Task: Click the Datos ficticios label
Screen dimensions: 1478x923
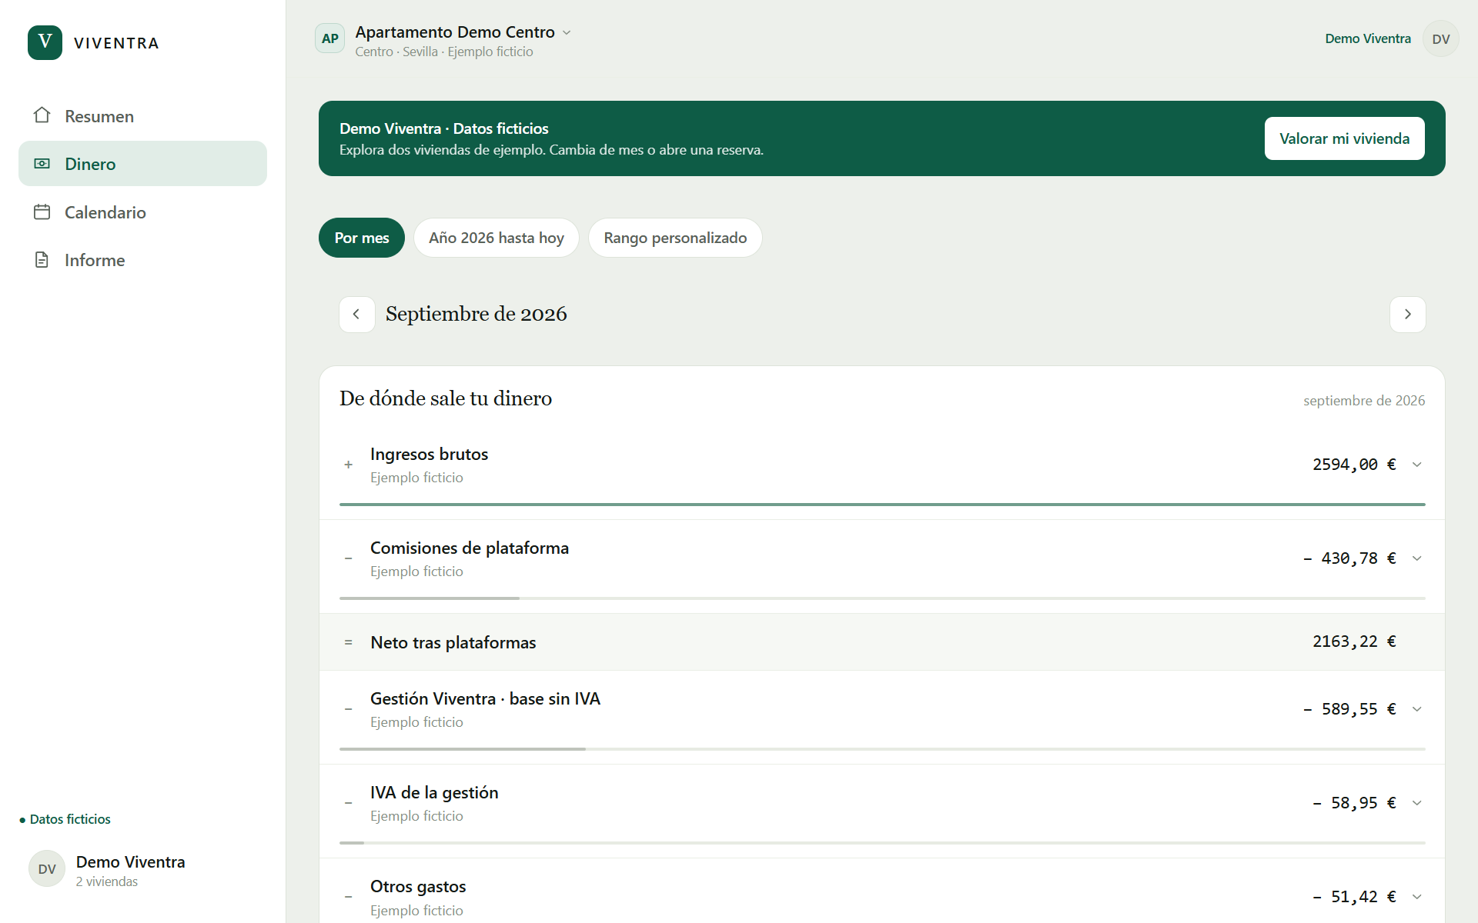Action: pyautogui.click(x=65, y=819)
